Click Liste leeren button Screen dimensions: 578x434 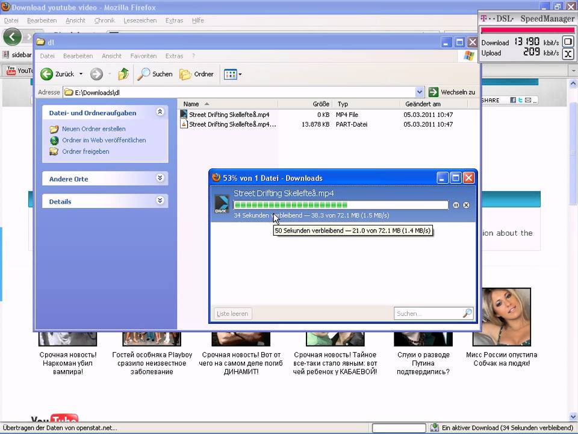(232, 313)
